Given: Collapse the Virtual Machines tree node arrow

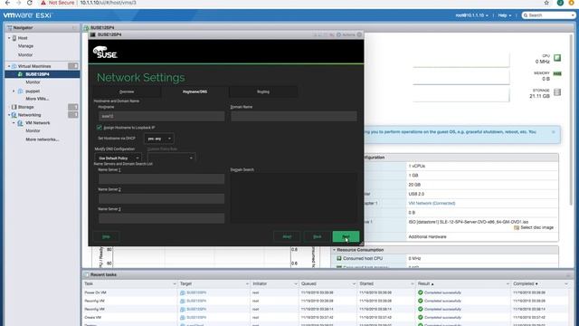Looking at the screenshot, I should point(9,66).
